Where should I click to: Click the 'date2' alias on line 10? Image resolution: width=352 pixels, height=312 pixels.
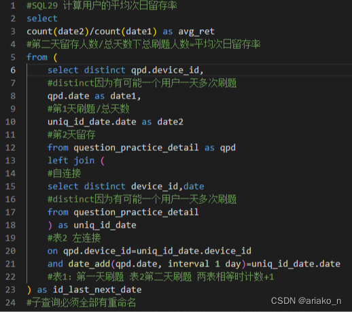click(x=170, y=122)
